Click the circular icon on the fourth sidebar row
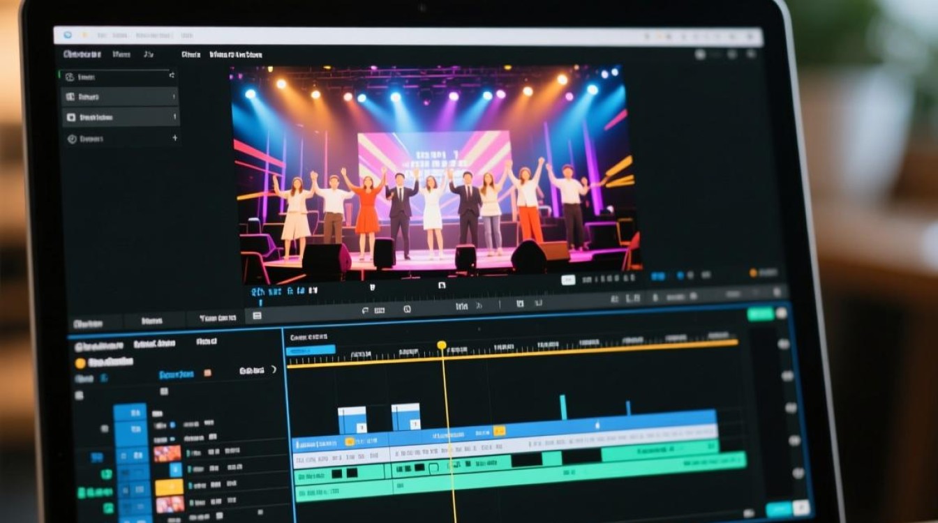 [x=71, y=139]
